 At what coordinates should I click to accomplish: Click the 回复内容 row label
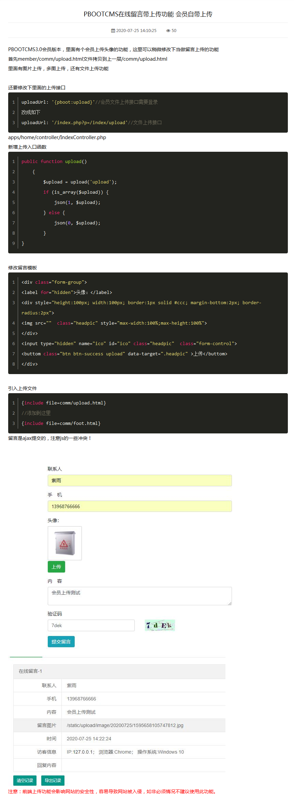pos(47,765)
